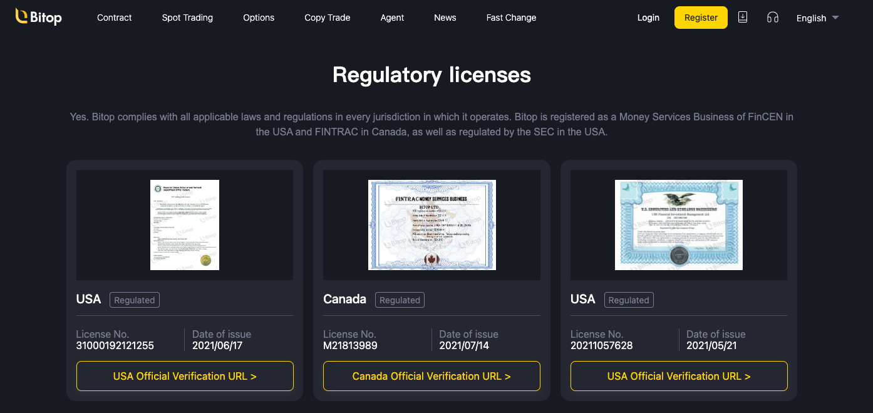
Task: Click the Regulatory licenses heading
Action: [x=431, y=75]
